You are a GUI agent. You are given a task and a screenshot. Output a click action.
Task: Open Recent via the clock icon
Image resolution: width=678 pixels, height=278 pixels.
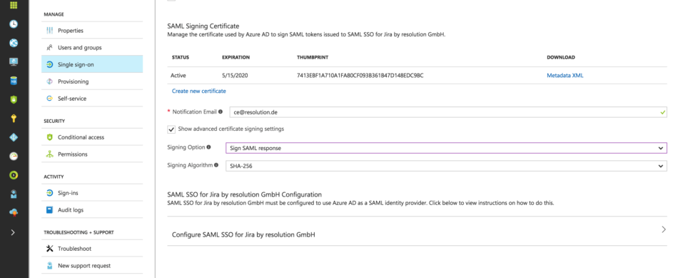coord(14,24)
